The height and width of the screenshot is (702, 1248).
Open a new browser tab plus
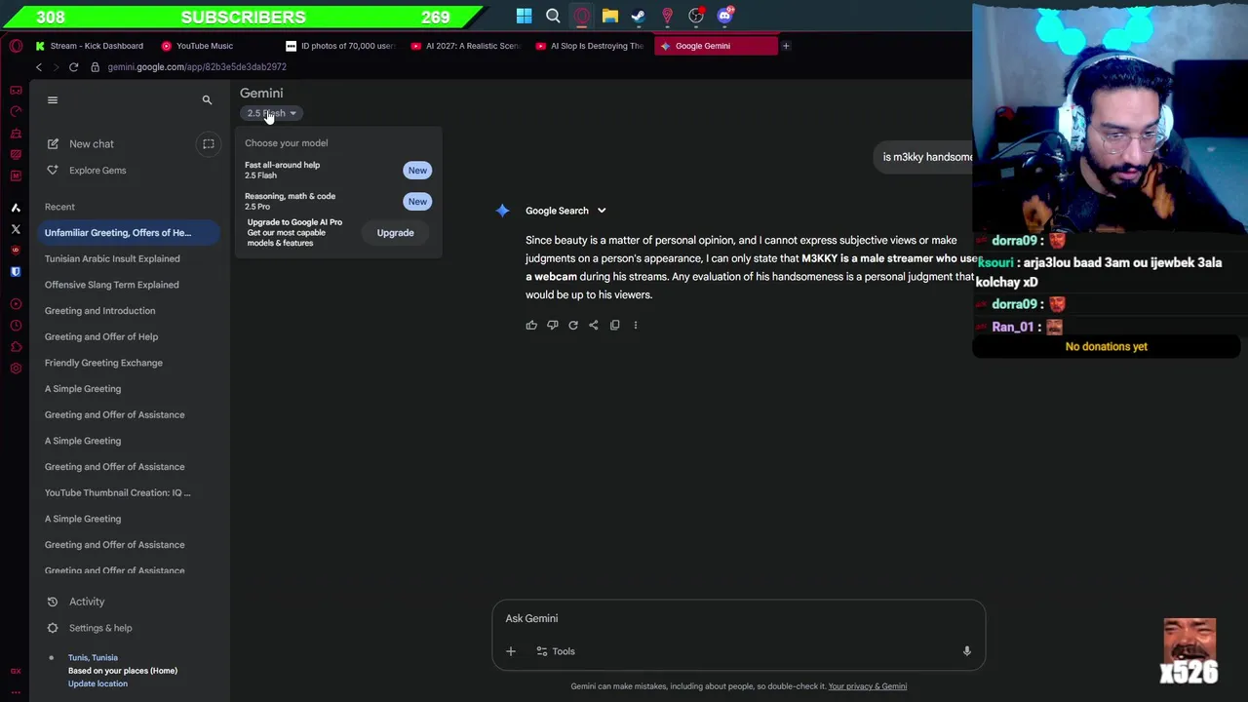786,46
